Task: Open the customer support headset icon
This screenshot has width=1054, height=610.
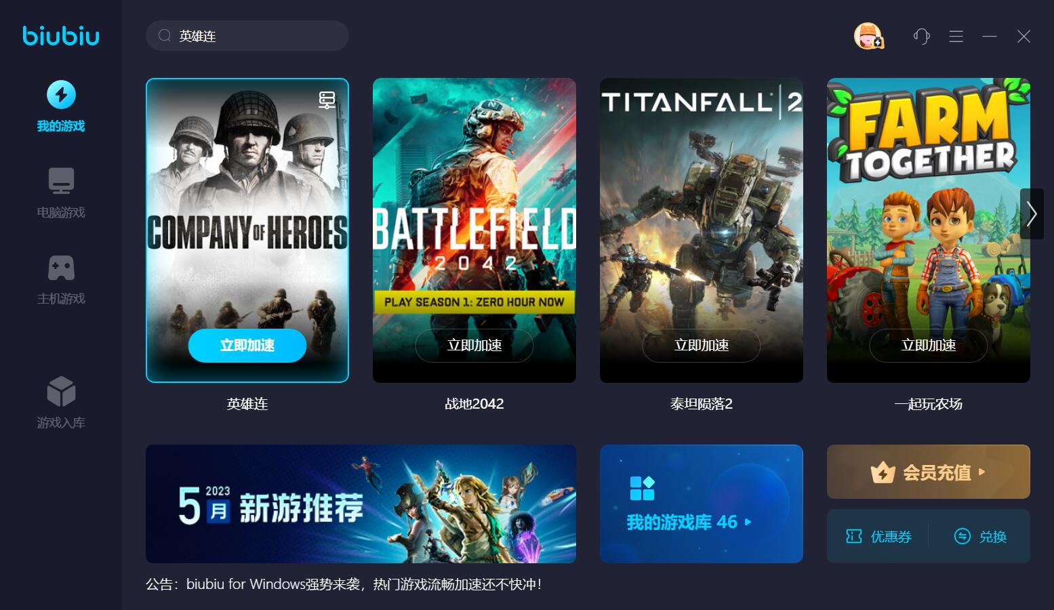Action: coord(921,36)
